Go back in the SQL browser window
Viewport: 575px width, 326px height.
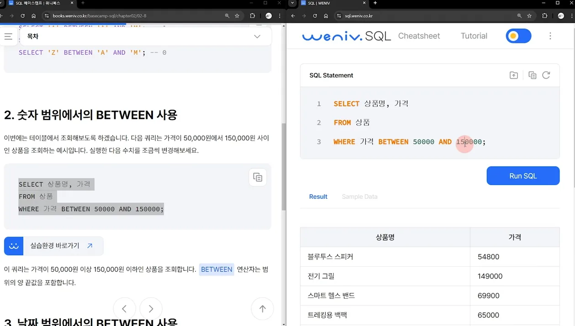pos(293,16)
